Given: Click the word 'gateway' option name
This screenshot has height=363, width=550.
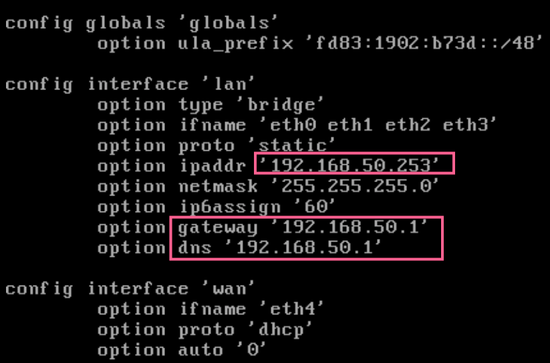Looking at the screenshot, I should point(217,228).
